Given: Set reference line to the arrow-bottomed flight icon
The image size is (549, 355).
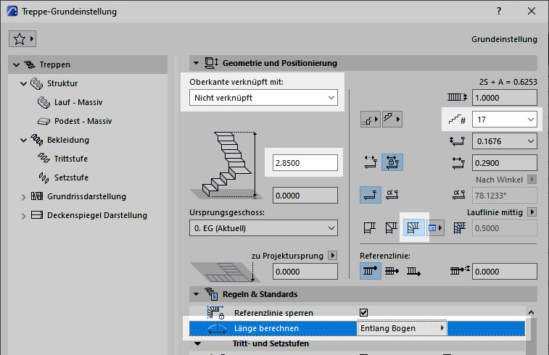Looking at the screenshot, I should click(x=413, y=271).
